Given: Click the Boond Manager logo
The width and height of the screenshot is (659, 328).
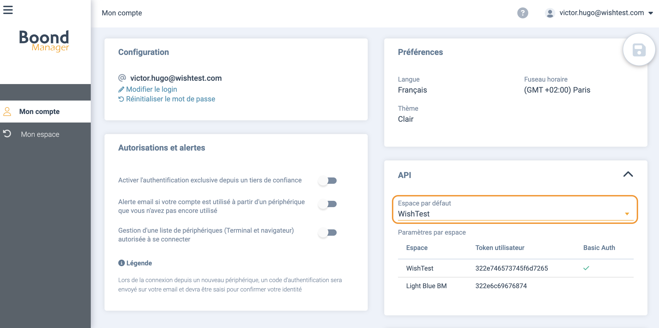Looking at the screenshot, I should tap(44, 41).
